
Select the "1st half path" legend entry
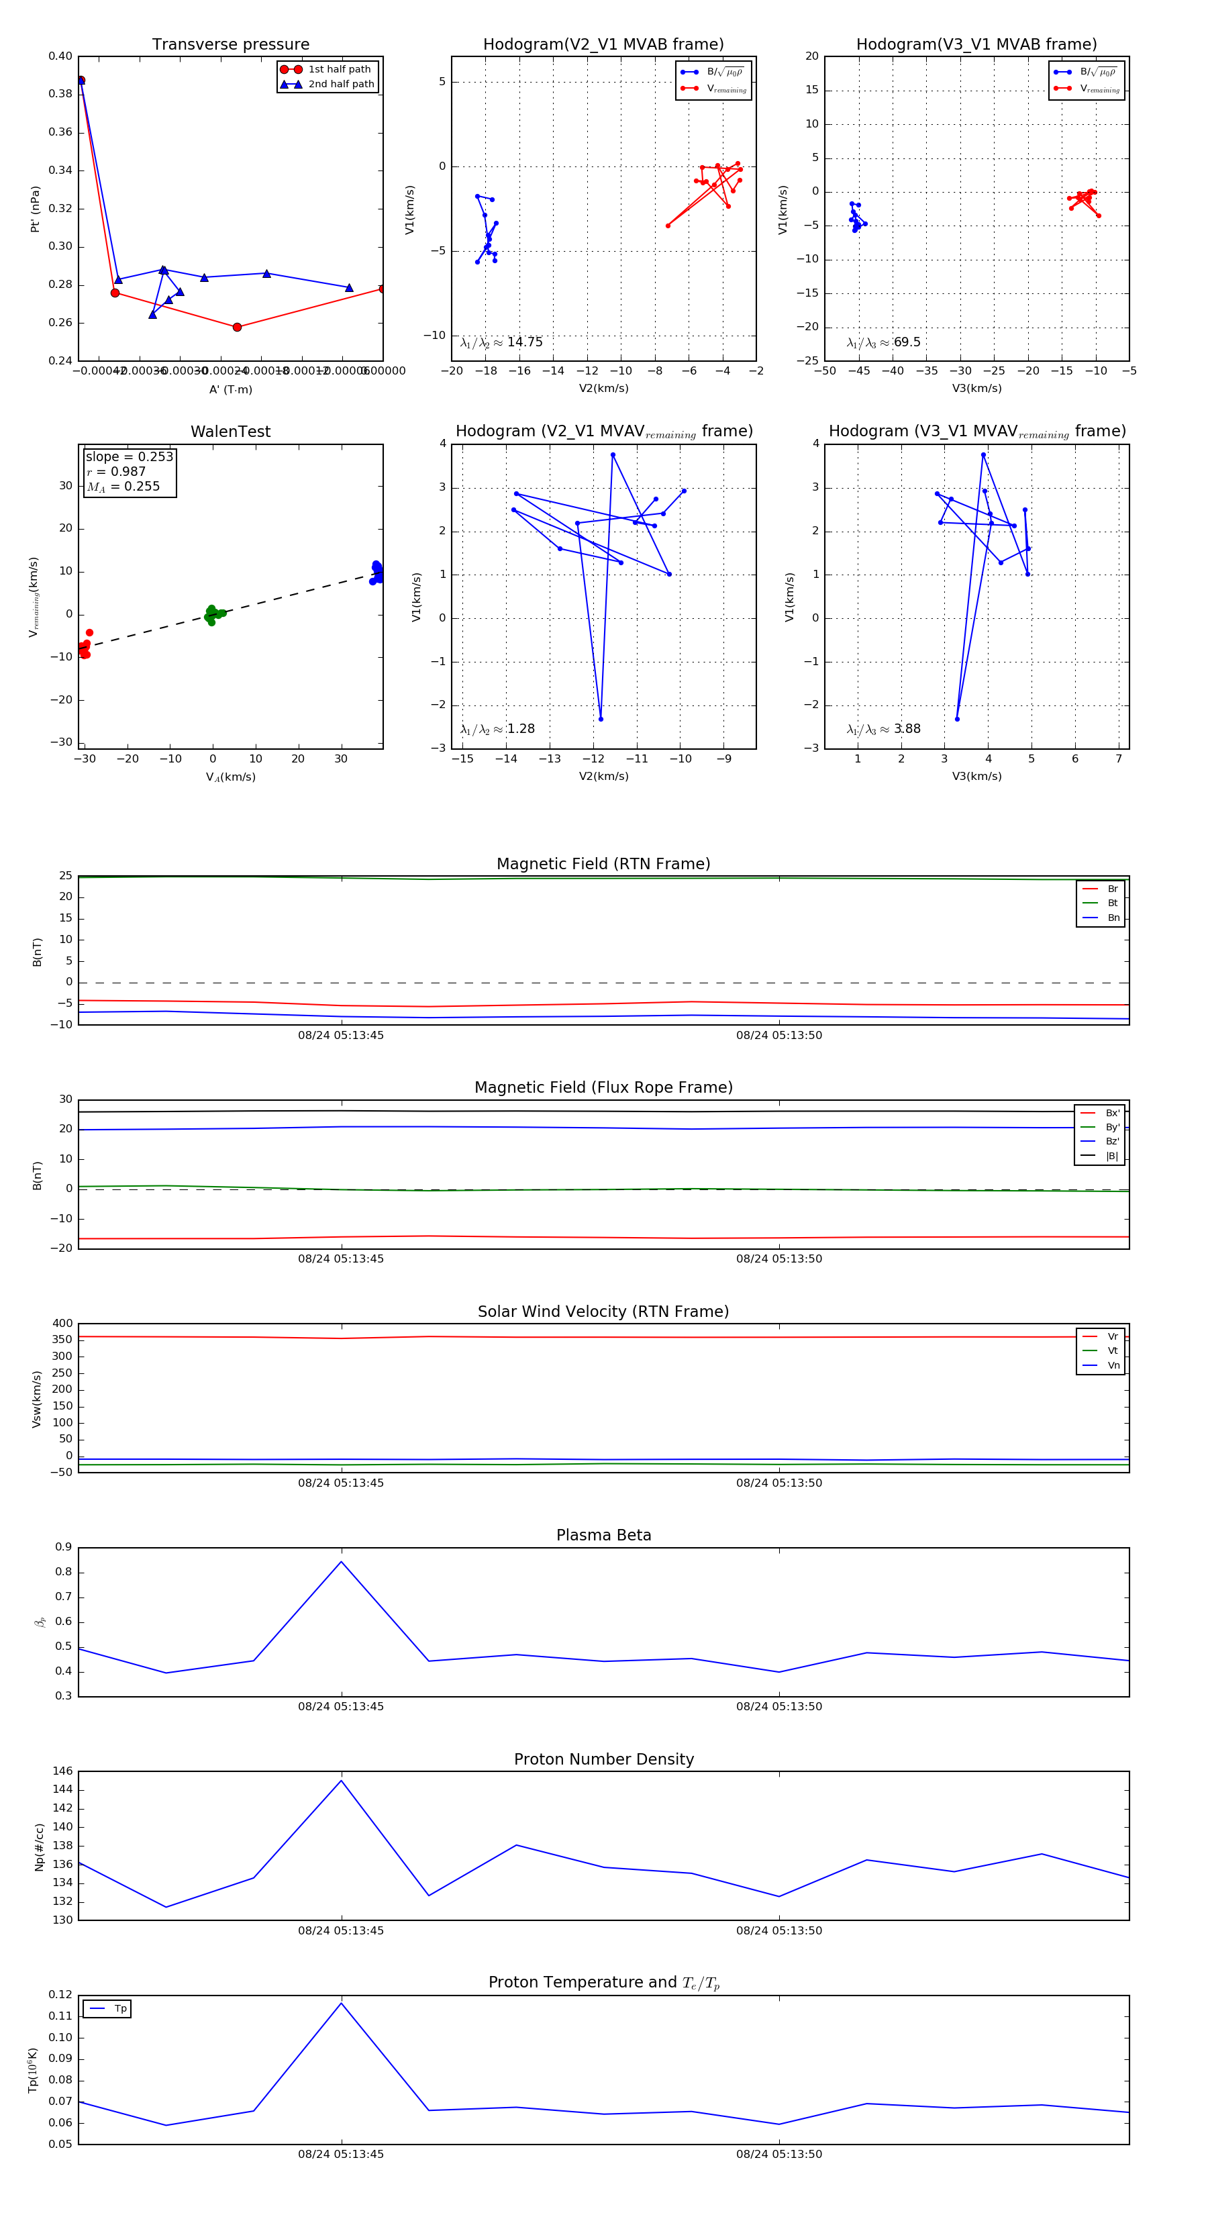(328, 70)
